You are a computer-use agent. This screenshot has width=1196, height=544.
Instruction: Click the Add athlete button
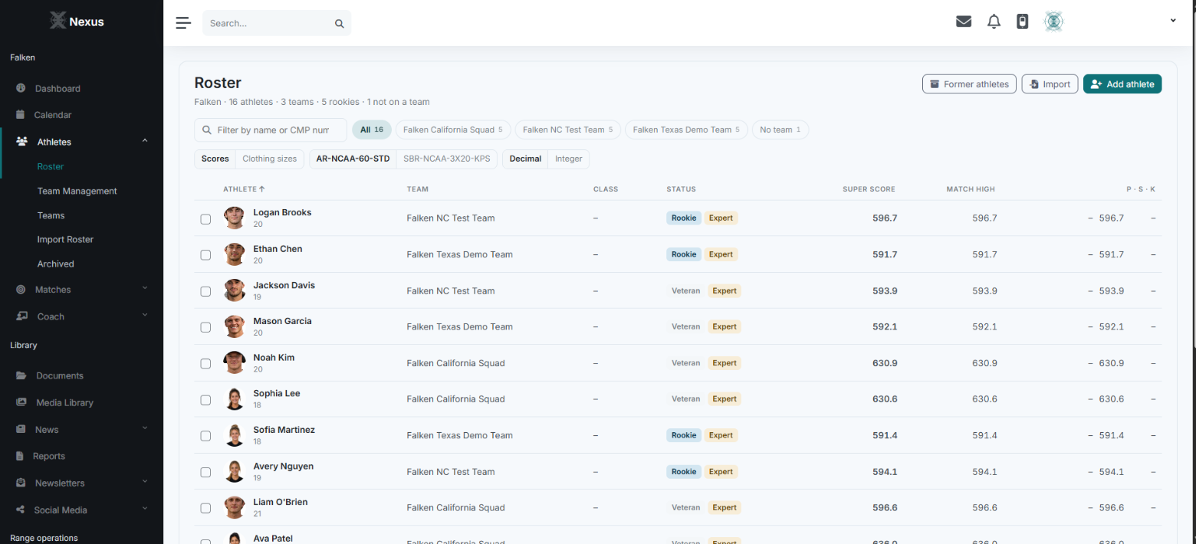tap(1122, 84)
